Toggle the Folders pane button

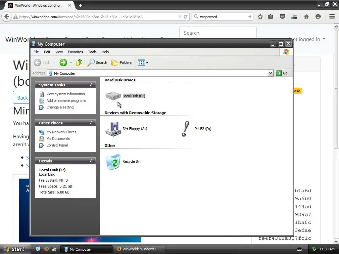click(x=121, y=63)
